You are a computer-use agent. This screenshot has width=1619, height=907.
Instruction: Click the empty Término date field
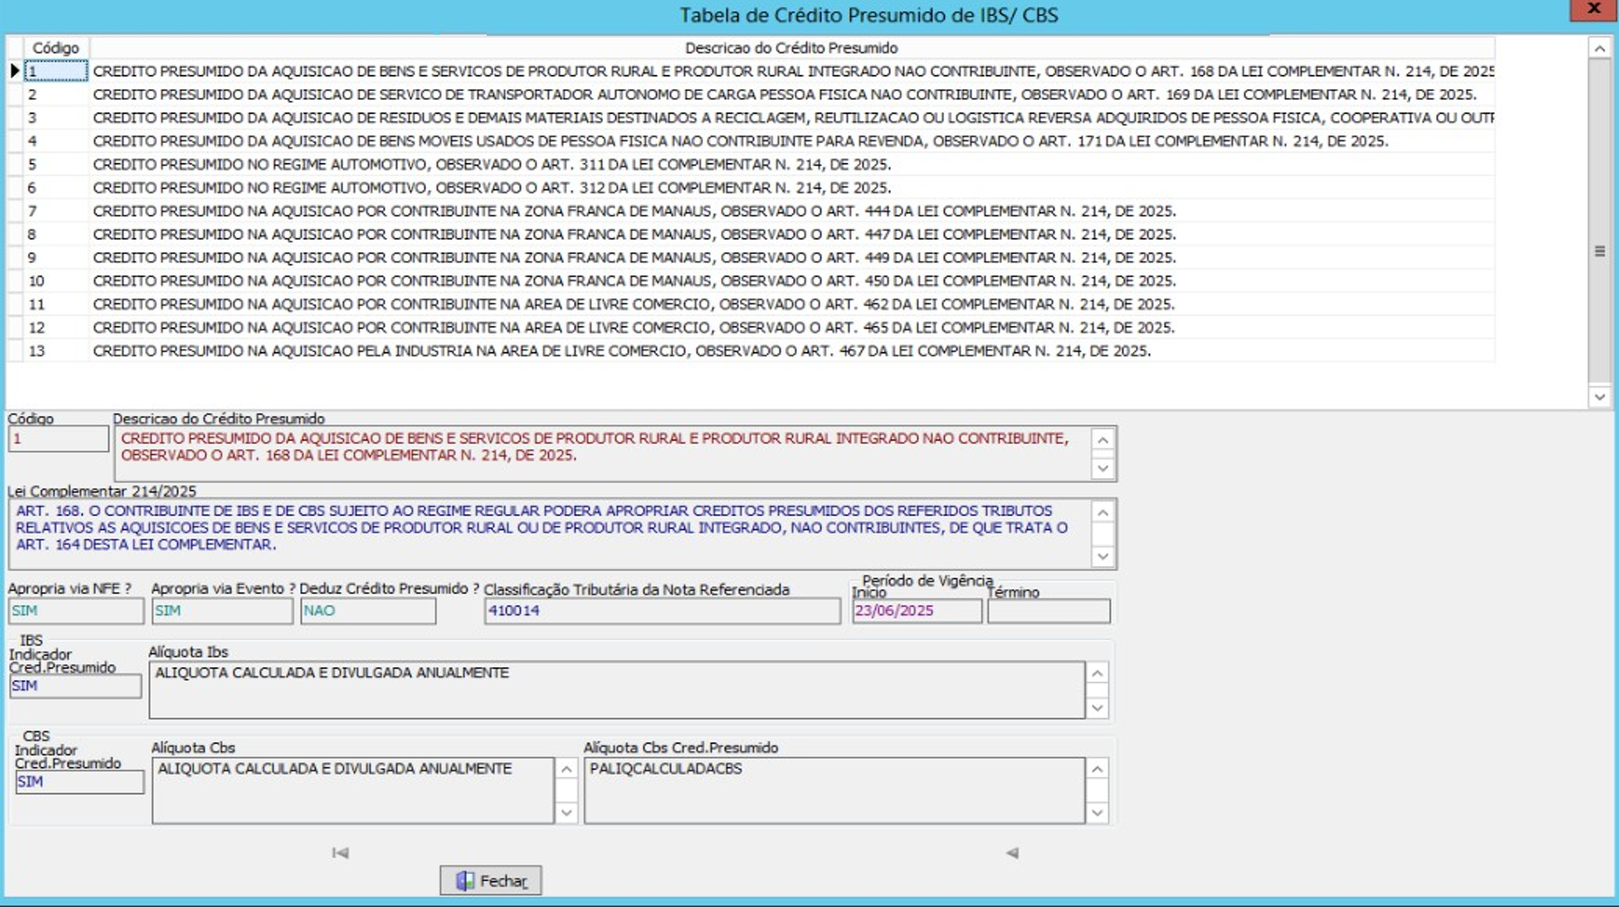(1048, 611)
